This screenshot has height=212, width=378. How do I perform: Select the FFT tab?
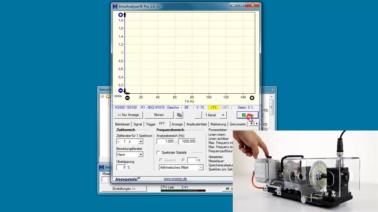click(x=162, y=124)
